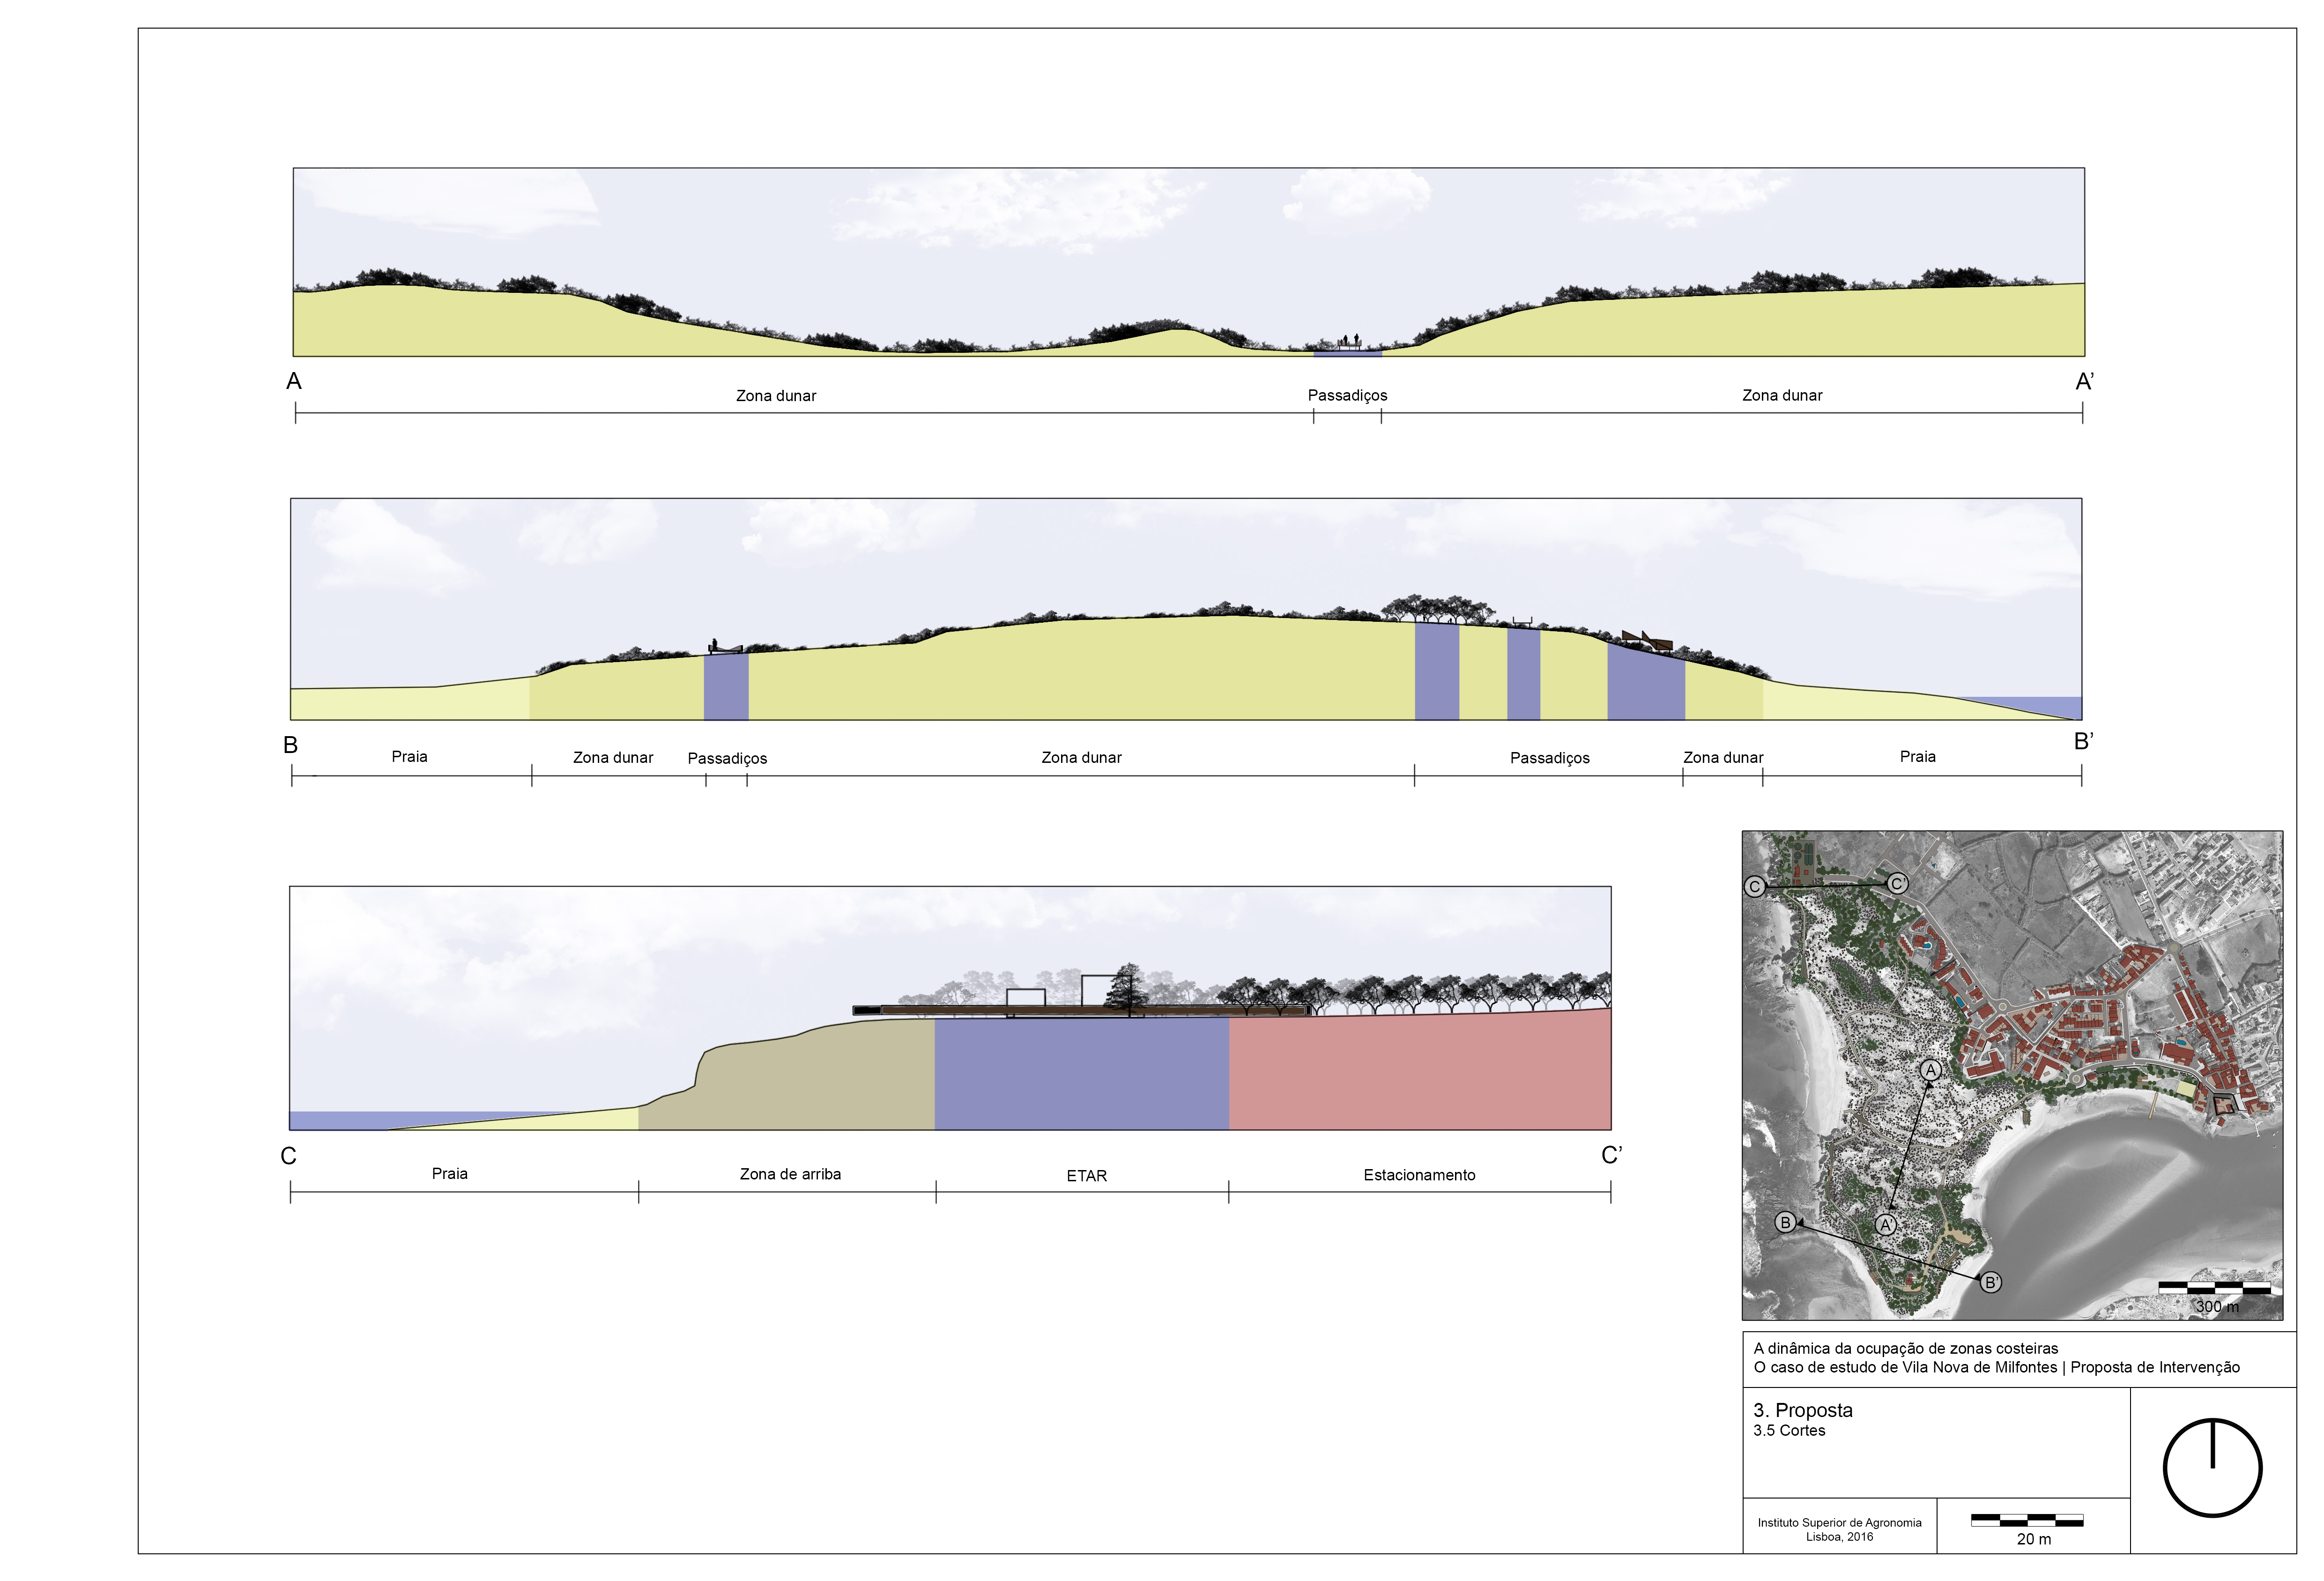Click the 20 m scale bar
The width and height of the screenshot is (2324, 1581).
pos(2027,1520)
